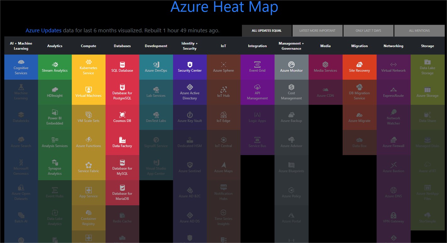The height and width of the screenshot is (243, 447).
Task: Open the Azure Key Vault icon
Action: tap(190, 115)
